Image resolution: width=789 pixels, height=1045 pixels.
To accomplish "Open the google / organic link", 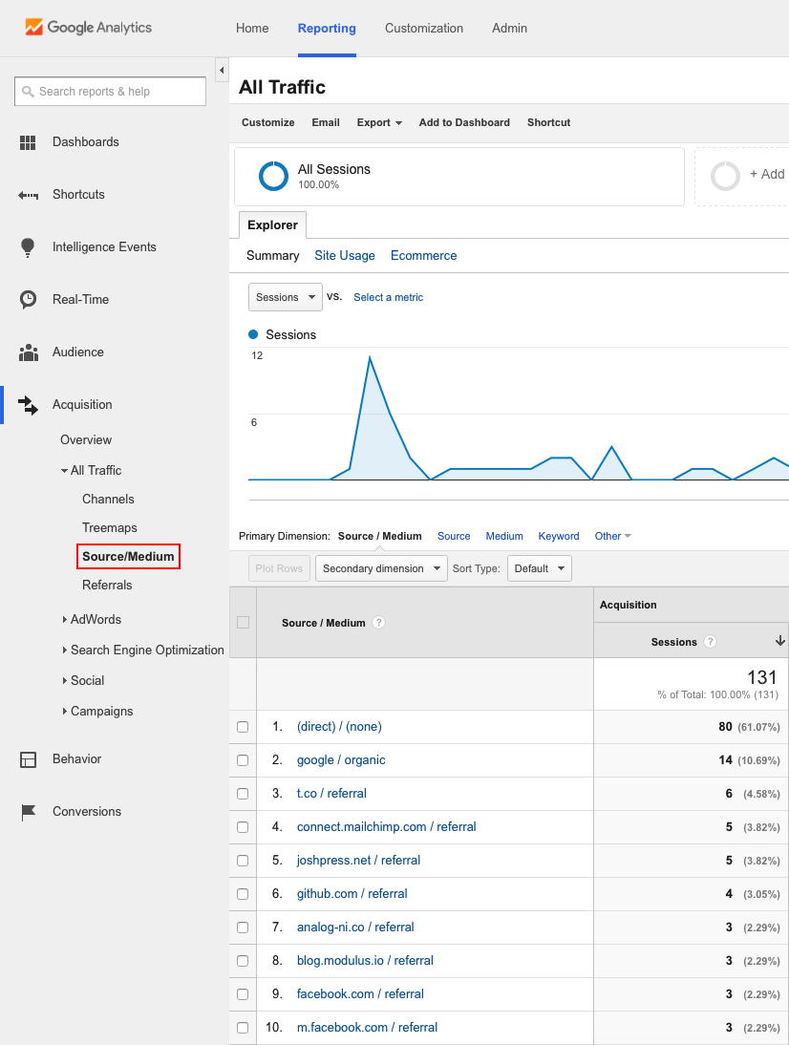I will pos(341,760).
